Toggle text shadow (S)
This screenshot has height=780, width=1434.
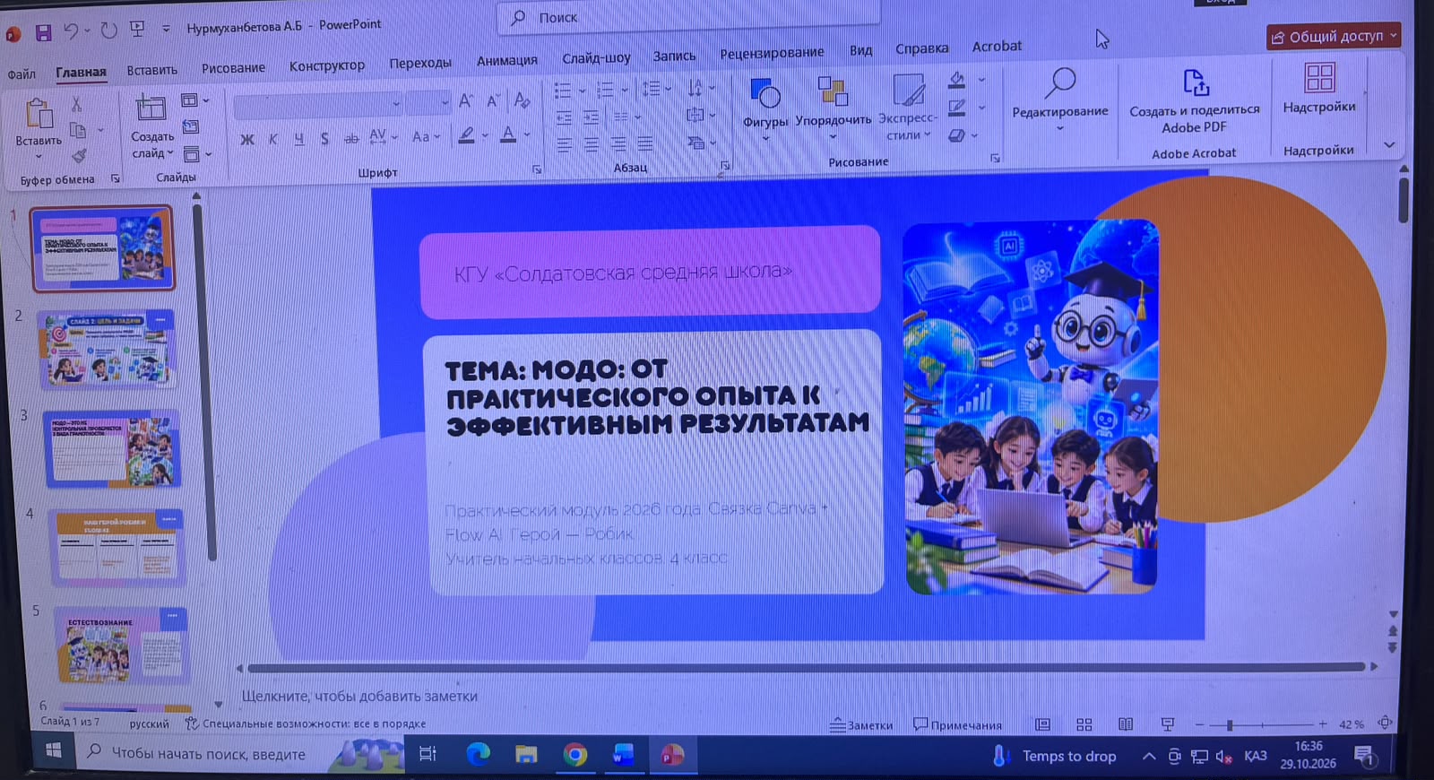point(324,139)
